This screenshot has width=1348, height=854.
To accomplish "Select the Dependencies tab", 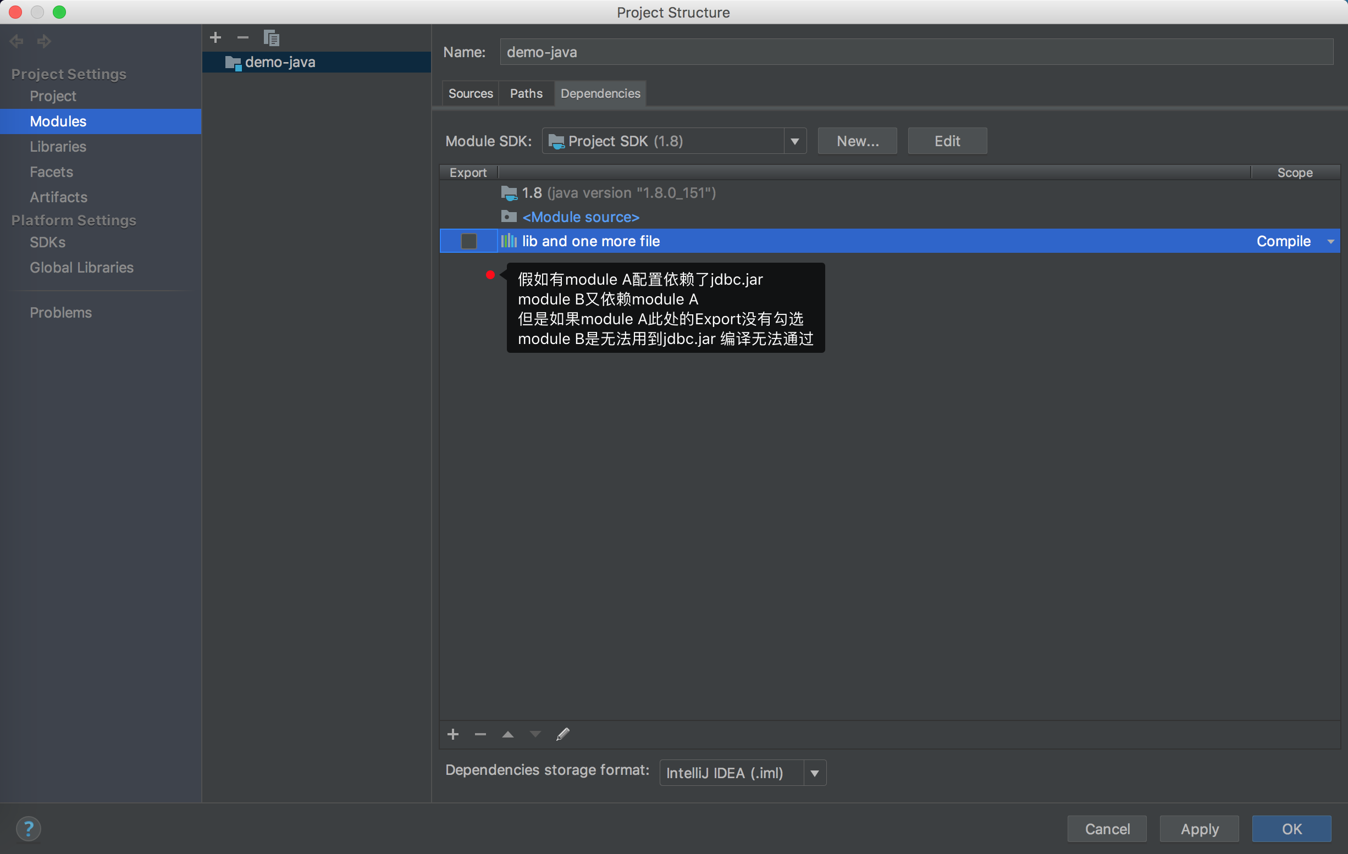I will [600, 93].
